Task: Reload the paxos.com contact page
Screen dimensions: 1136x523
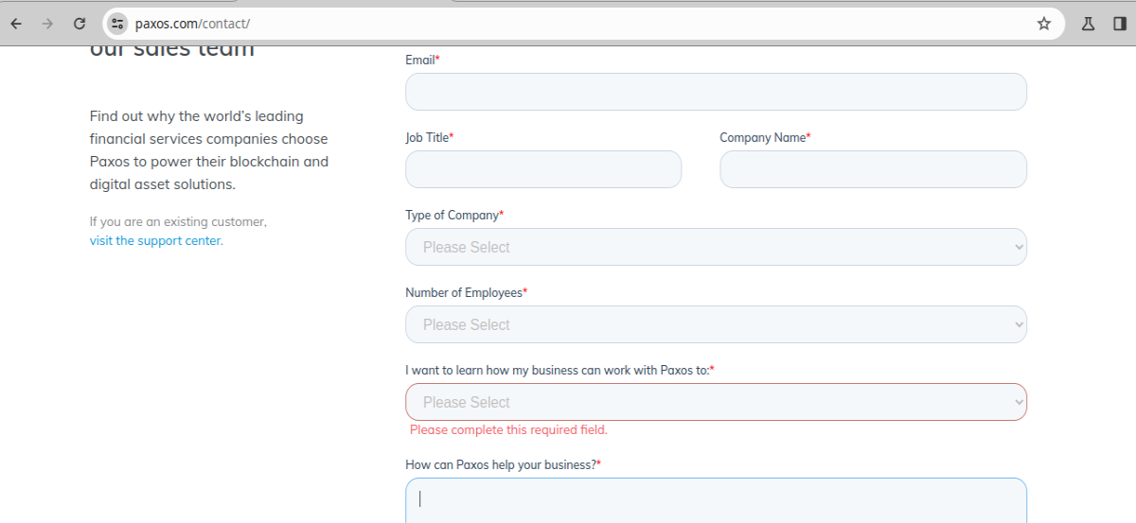Action: point(80,24)
